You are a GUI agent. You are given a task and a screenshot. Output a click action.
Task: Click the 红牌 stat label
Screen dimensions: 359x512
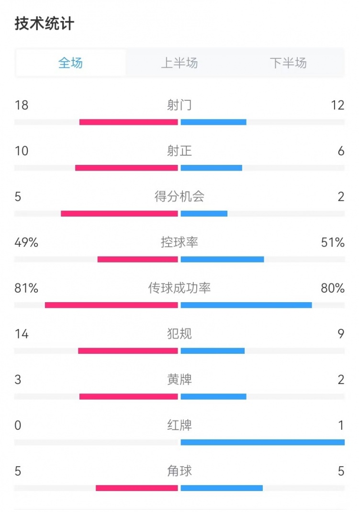pyautogui.click(x=179, y=426)
